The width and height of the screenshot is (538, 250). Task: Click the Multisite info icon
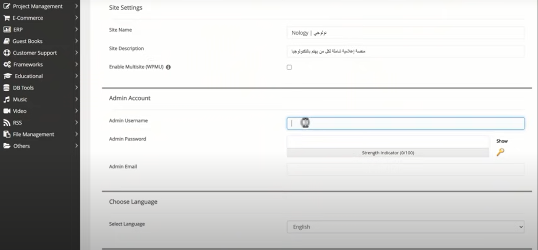click(x=168, y=67)
